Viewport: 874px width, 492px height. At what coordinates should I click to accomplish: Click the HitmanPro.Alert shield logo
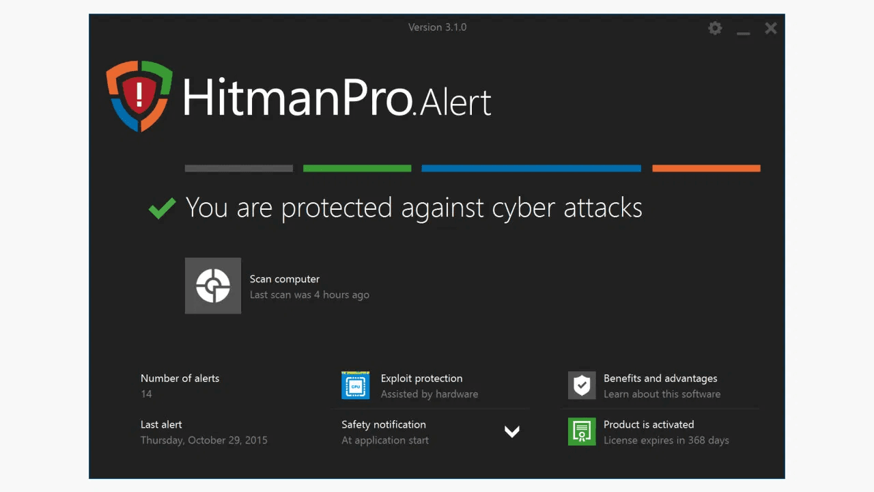tap(139, 96)
